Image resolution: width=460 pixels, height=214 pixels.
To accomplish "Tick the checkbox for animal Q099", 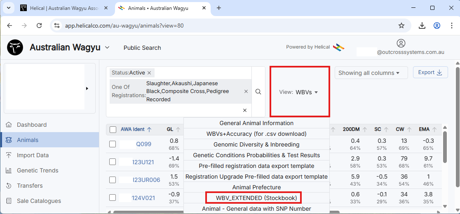I will [x=113, y=144].
